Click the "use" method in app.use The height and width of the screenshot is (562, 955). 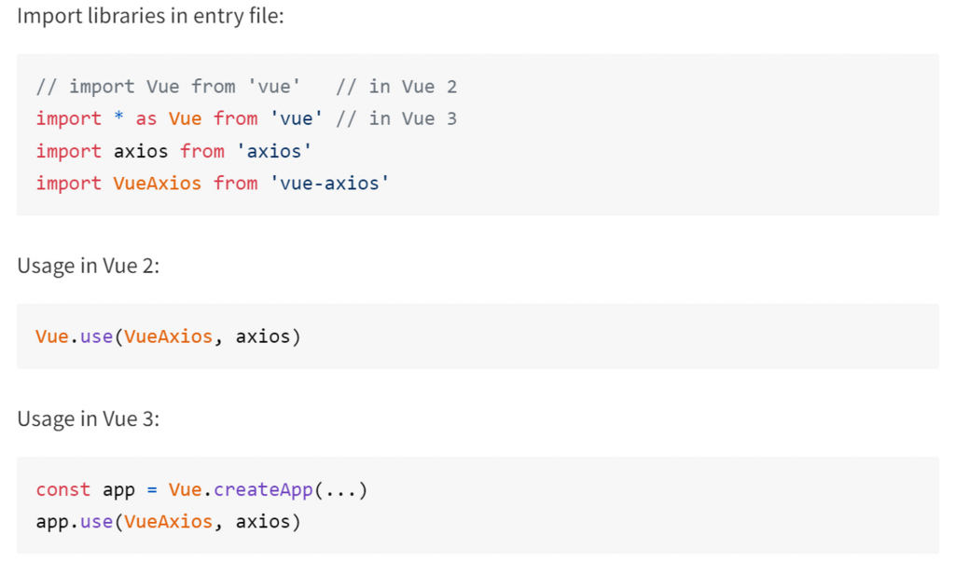pyautogui.click(x=96, y=521)
